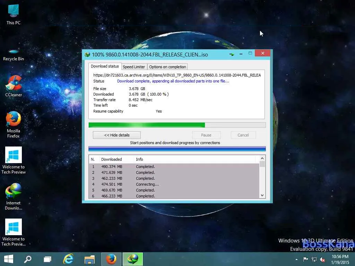Screen dimensions: 355x266
Task: Click the green arrow minimize-to-tray icon
Action: pos(232,54)
